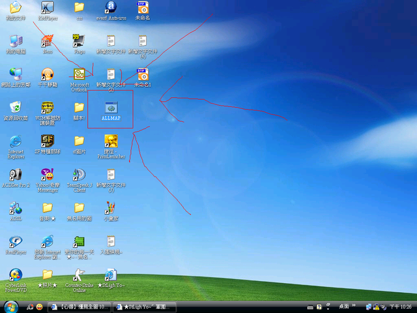Open Microsoft Outlook shortcut
Screen dimensions: 417x313
[79, 75]
